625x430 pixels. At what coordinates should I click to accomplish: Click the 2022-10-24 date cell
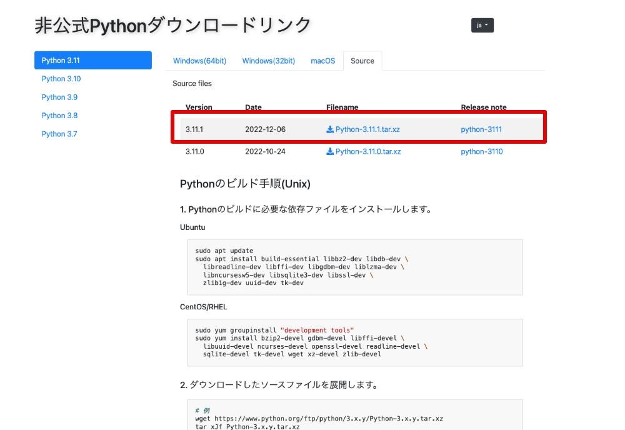(265, 151)
